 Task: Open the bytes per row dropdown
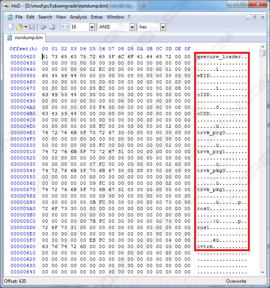pyautogui.click(x=92, y=27)
